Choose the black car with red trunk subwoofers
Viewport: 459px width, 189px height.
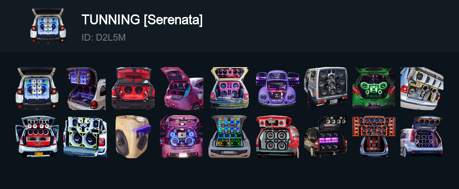(x=133, y=89)
